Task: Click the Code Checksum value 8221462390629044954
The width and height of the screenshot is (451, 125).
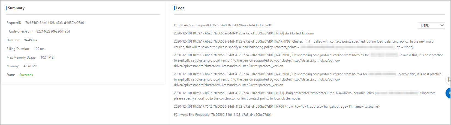Action: [53, 31]
